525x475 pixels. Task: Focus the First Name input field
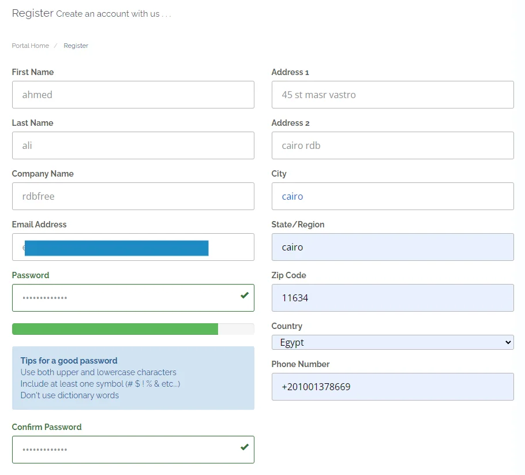(133, 95)
